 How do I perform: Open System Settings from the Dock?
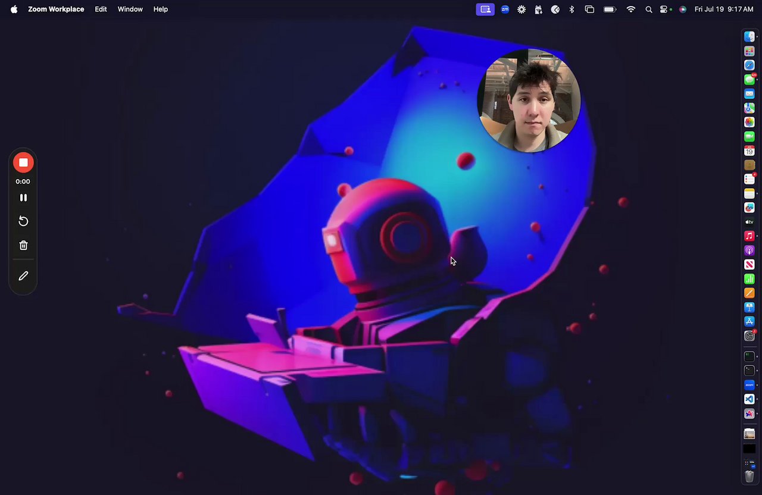[749, 336]
